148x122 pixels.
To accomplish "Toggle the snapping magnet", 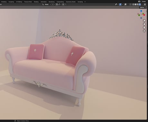I will point(57,4).
